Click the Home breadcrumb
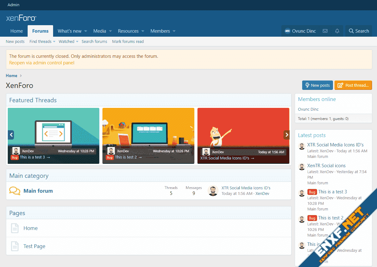The image size is (377, 267). coord(11,76)
